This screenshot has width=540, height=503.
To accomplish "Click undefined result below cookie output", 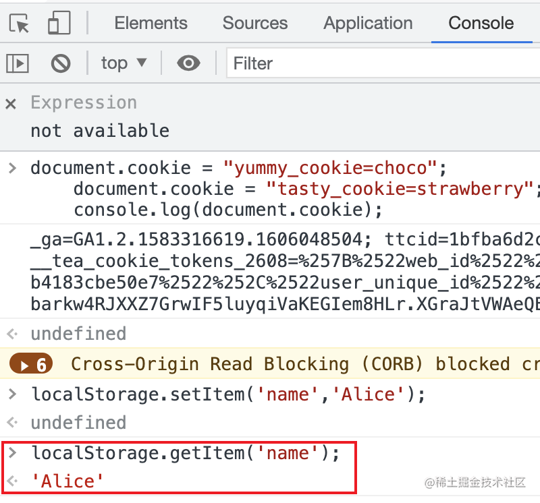I will click(x=78, y=334).
